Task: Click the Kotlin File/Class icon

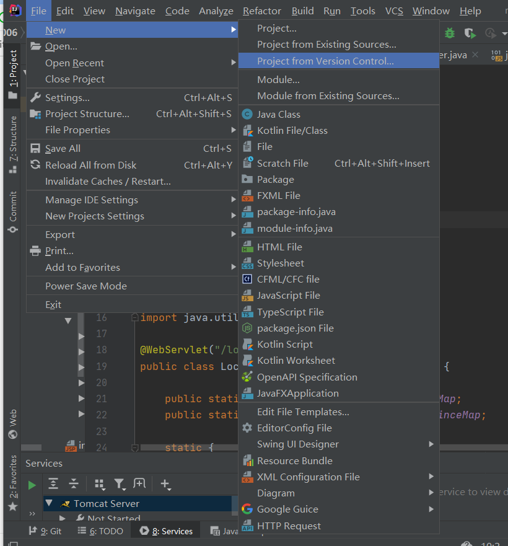Action: point(248,131)
